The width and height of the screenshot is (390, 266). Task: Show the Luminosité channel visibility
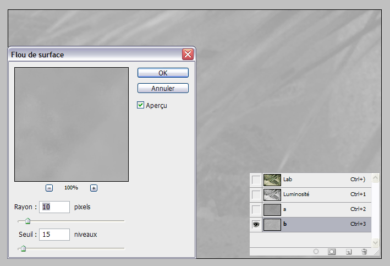[x=256, y=194]
